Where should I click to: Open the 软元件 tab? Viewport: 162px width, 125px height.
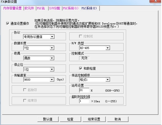click(29, 8)
